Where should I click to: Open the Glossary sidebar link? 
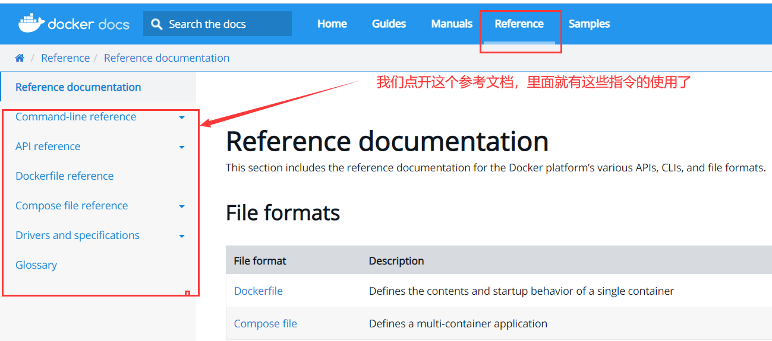coord(36,265)
